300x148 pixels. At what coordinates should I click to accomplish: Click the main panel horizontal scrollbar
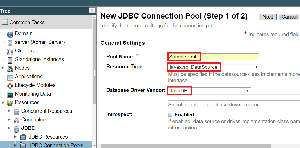tap(185, 146)
